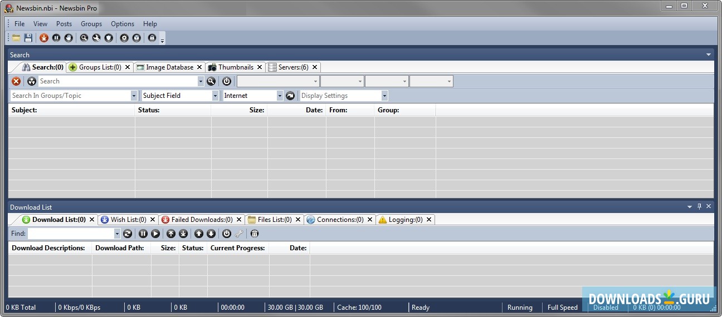Viewport: 722px width, 317px height.
Task: Click the open folder icon in main toolbar
Action: coord(16,38)
